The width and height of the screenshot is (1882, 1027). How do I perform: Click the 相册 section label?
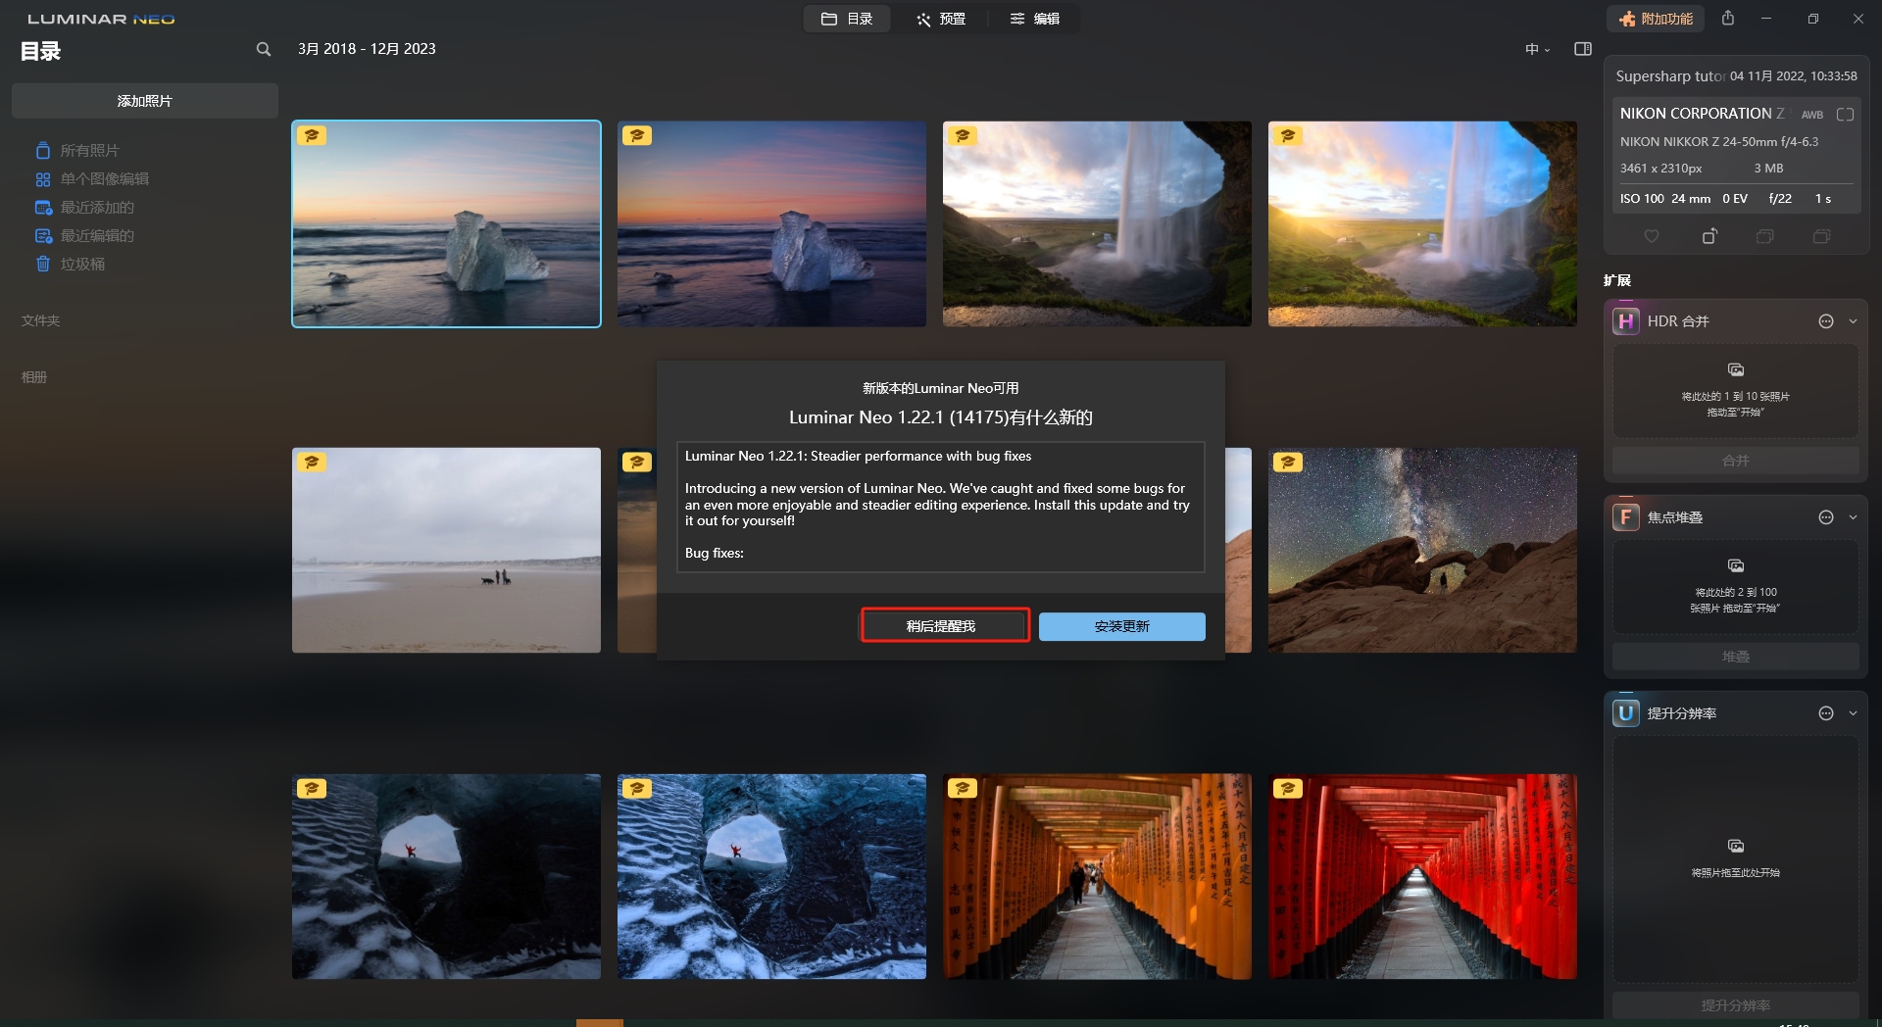pos(34,376)
